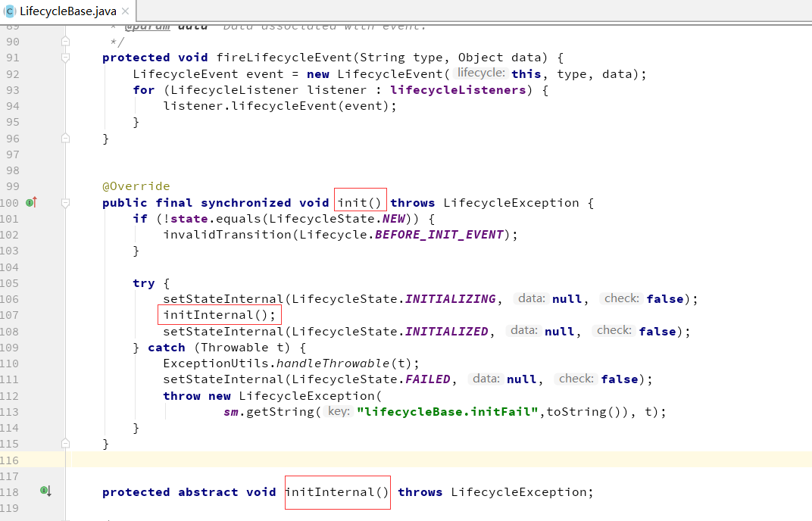Click the 'check:' hint on line 111
The height and width of the screenshot is (521, 812).
(576, 379)
